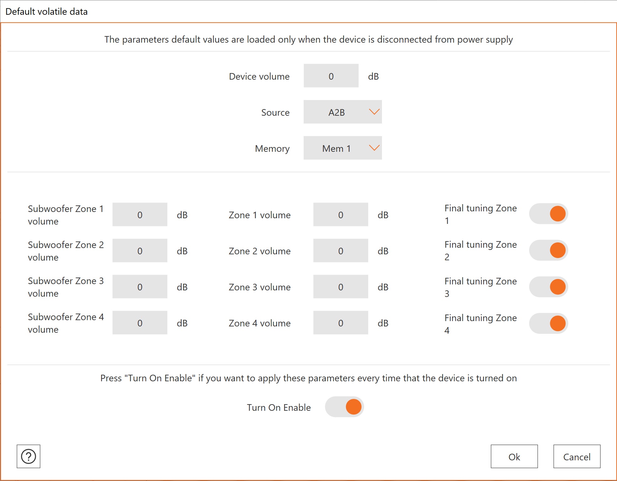Select Subwoofer Zone 2 volume field
Viewport: 617px width, 481px height.
click(x=140, y=251)
